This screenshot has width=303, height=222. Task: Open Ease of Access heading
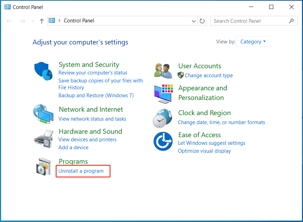(x=199, y=135)
